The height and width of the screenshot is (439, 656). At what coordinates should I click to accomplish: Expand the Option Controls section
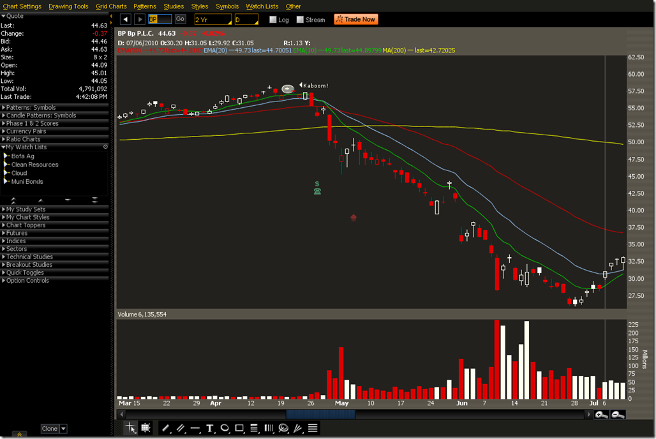[54, 281]
